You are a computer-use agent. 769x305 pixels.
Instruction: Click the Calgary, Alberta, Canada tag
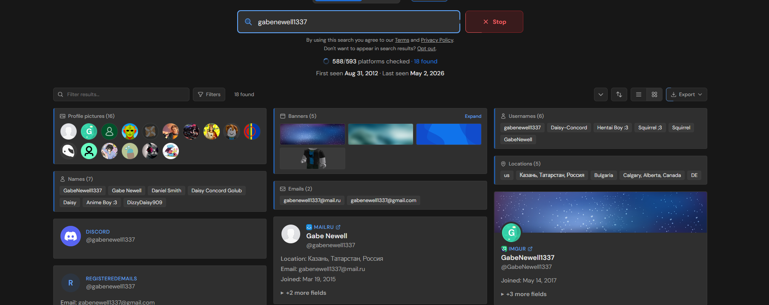pyautogui.click(x=652, y=175)
